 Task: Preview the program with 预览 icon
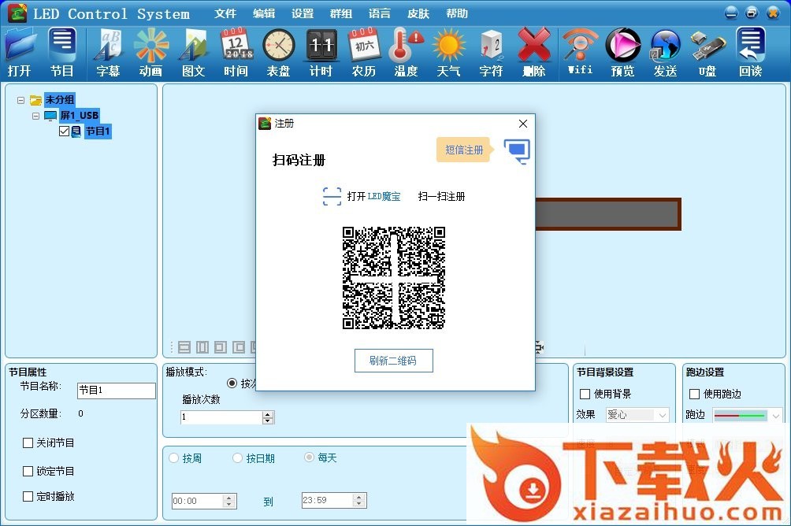622,53
